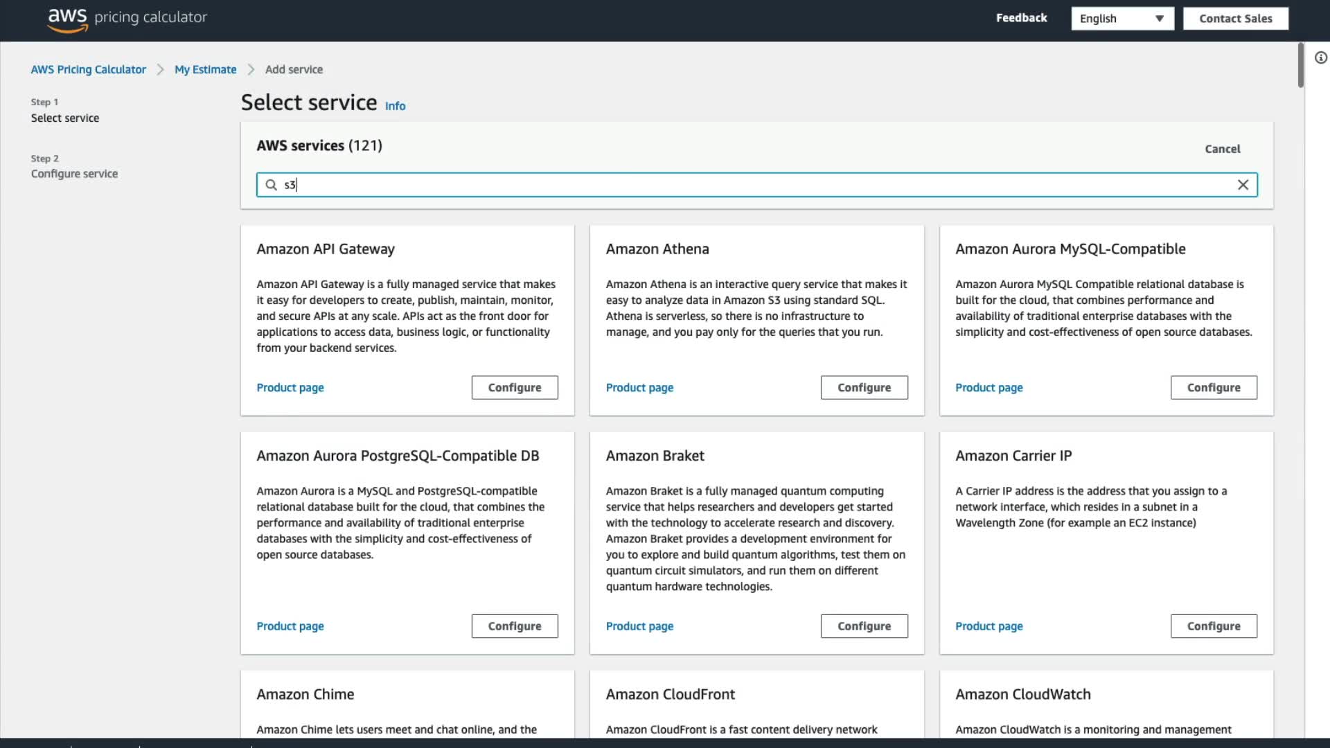Cancel adding a service

1222,149
